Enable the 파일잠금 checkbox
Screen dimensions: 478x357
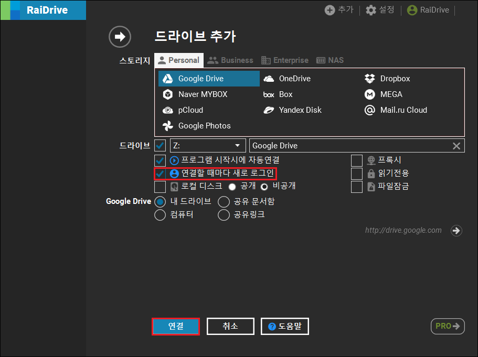(357, 187)
